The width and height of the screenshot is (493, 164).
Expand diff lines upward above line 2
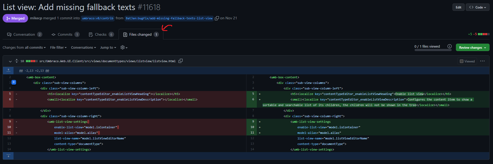(x=8, y=70)
